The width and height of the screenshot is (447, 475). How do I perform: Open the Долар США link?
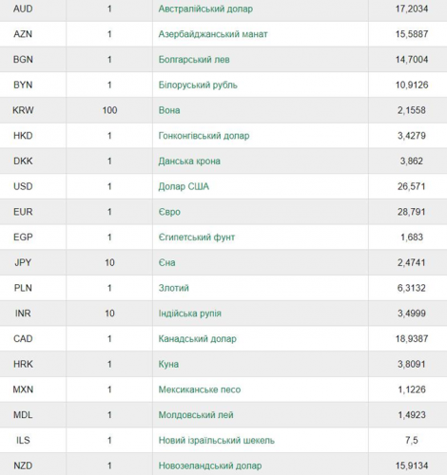[184, 186]
